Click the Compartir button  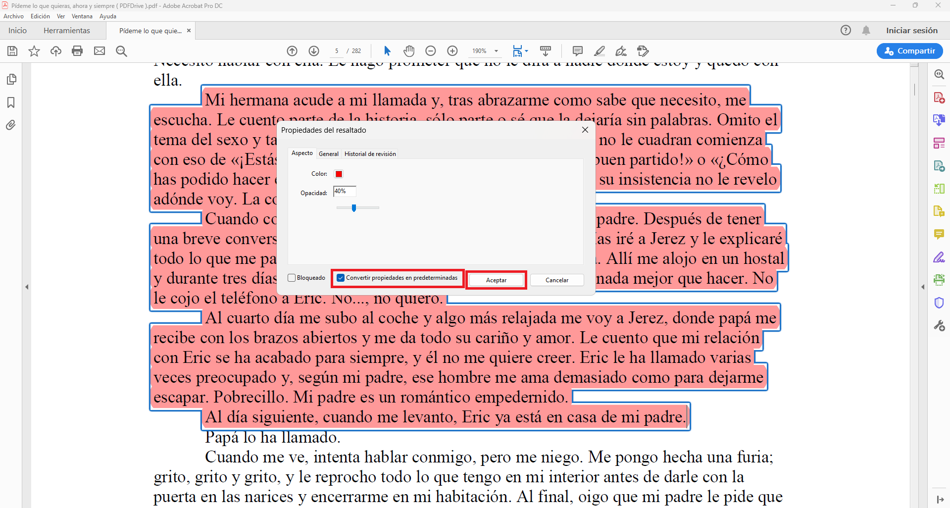[909, 51]
